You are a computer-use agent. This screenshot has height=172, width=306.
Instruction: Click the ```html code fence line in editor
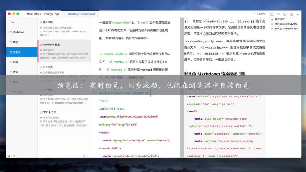pos(103,101)
